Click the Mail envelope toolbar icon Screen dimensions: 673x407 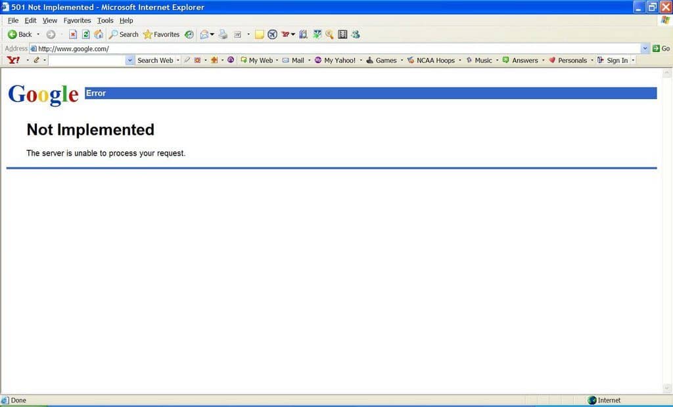click(204, 34)
